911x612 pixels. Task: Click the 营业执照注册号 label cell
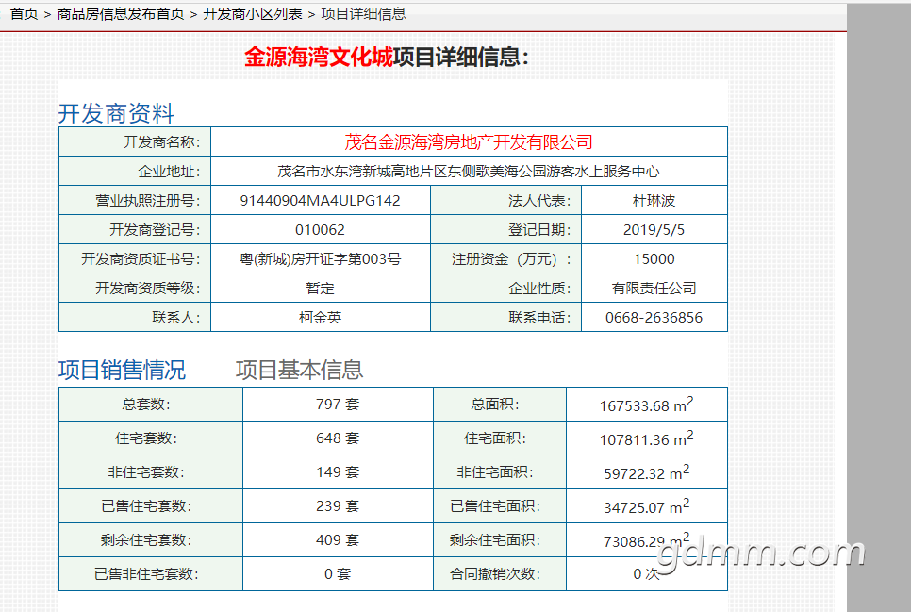[135, 201]
